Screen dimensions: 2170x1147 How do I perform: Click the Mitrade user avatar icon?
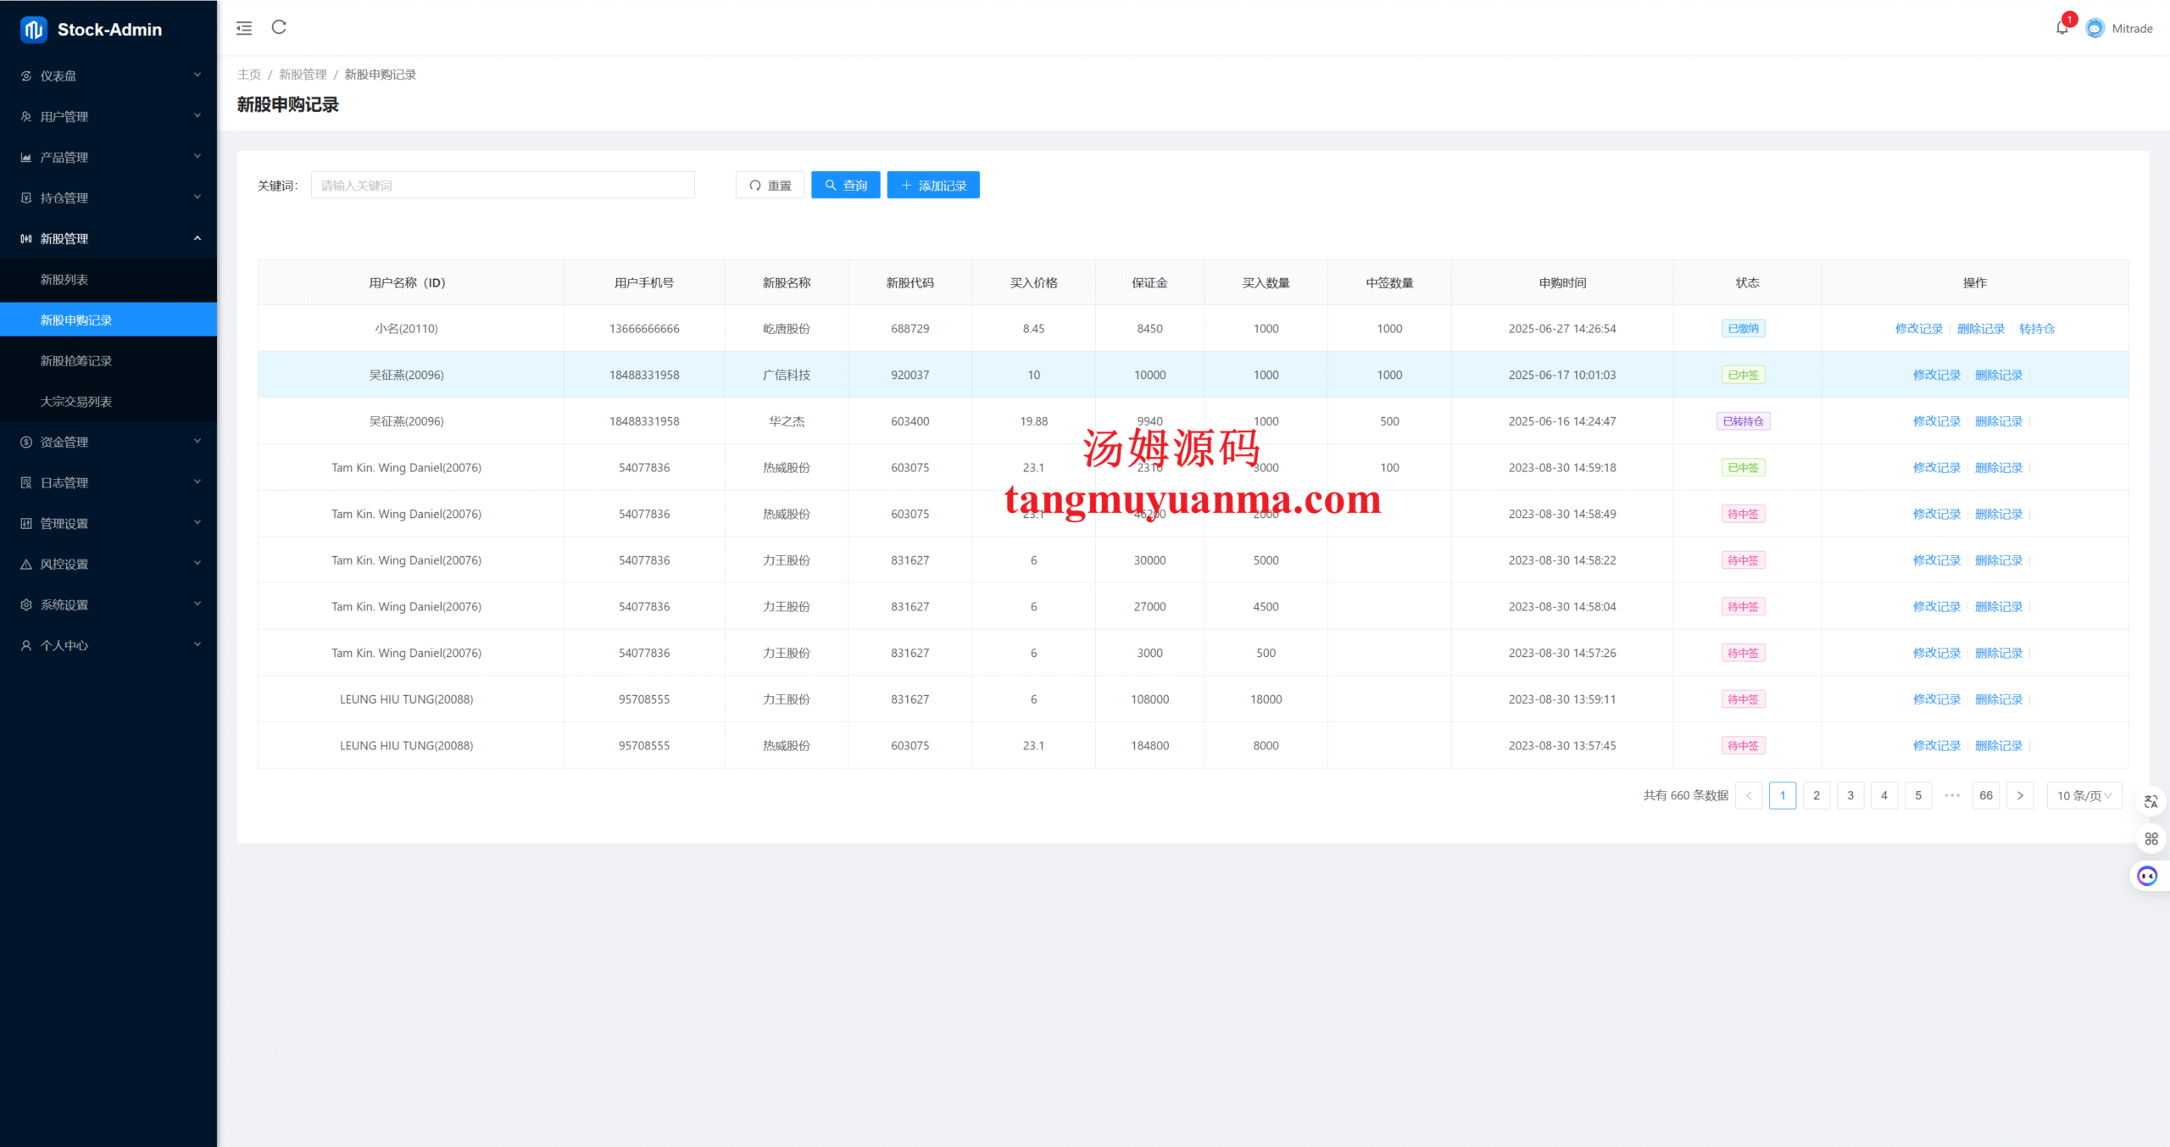(2095, 28)
